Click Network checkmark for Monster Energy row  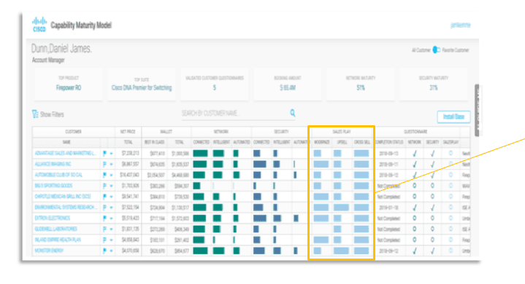click(415, 251)
